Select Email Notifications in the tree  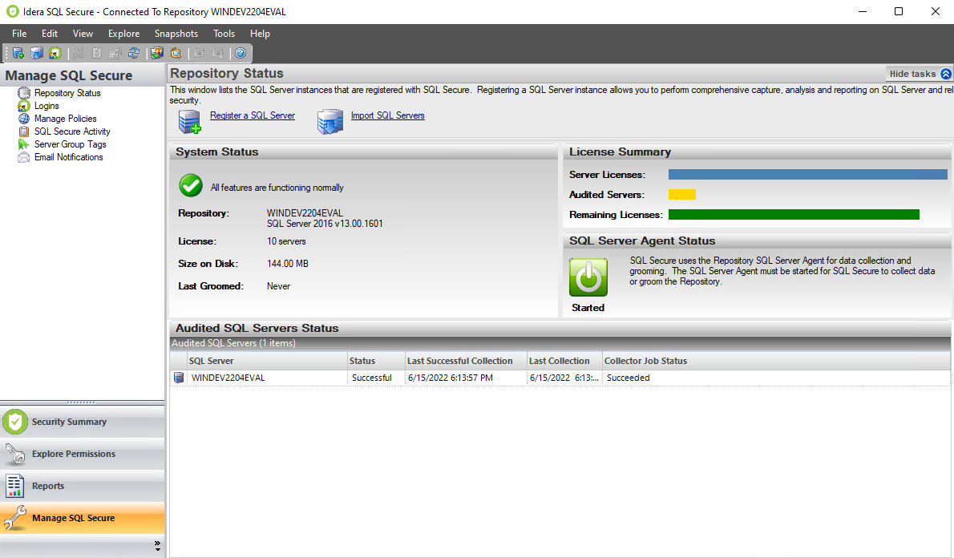69,157
